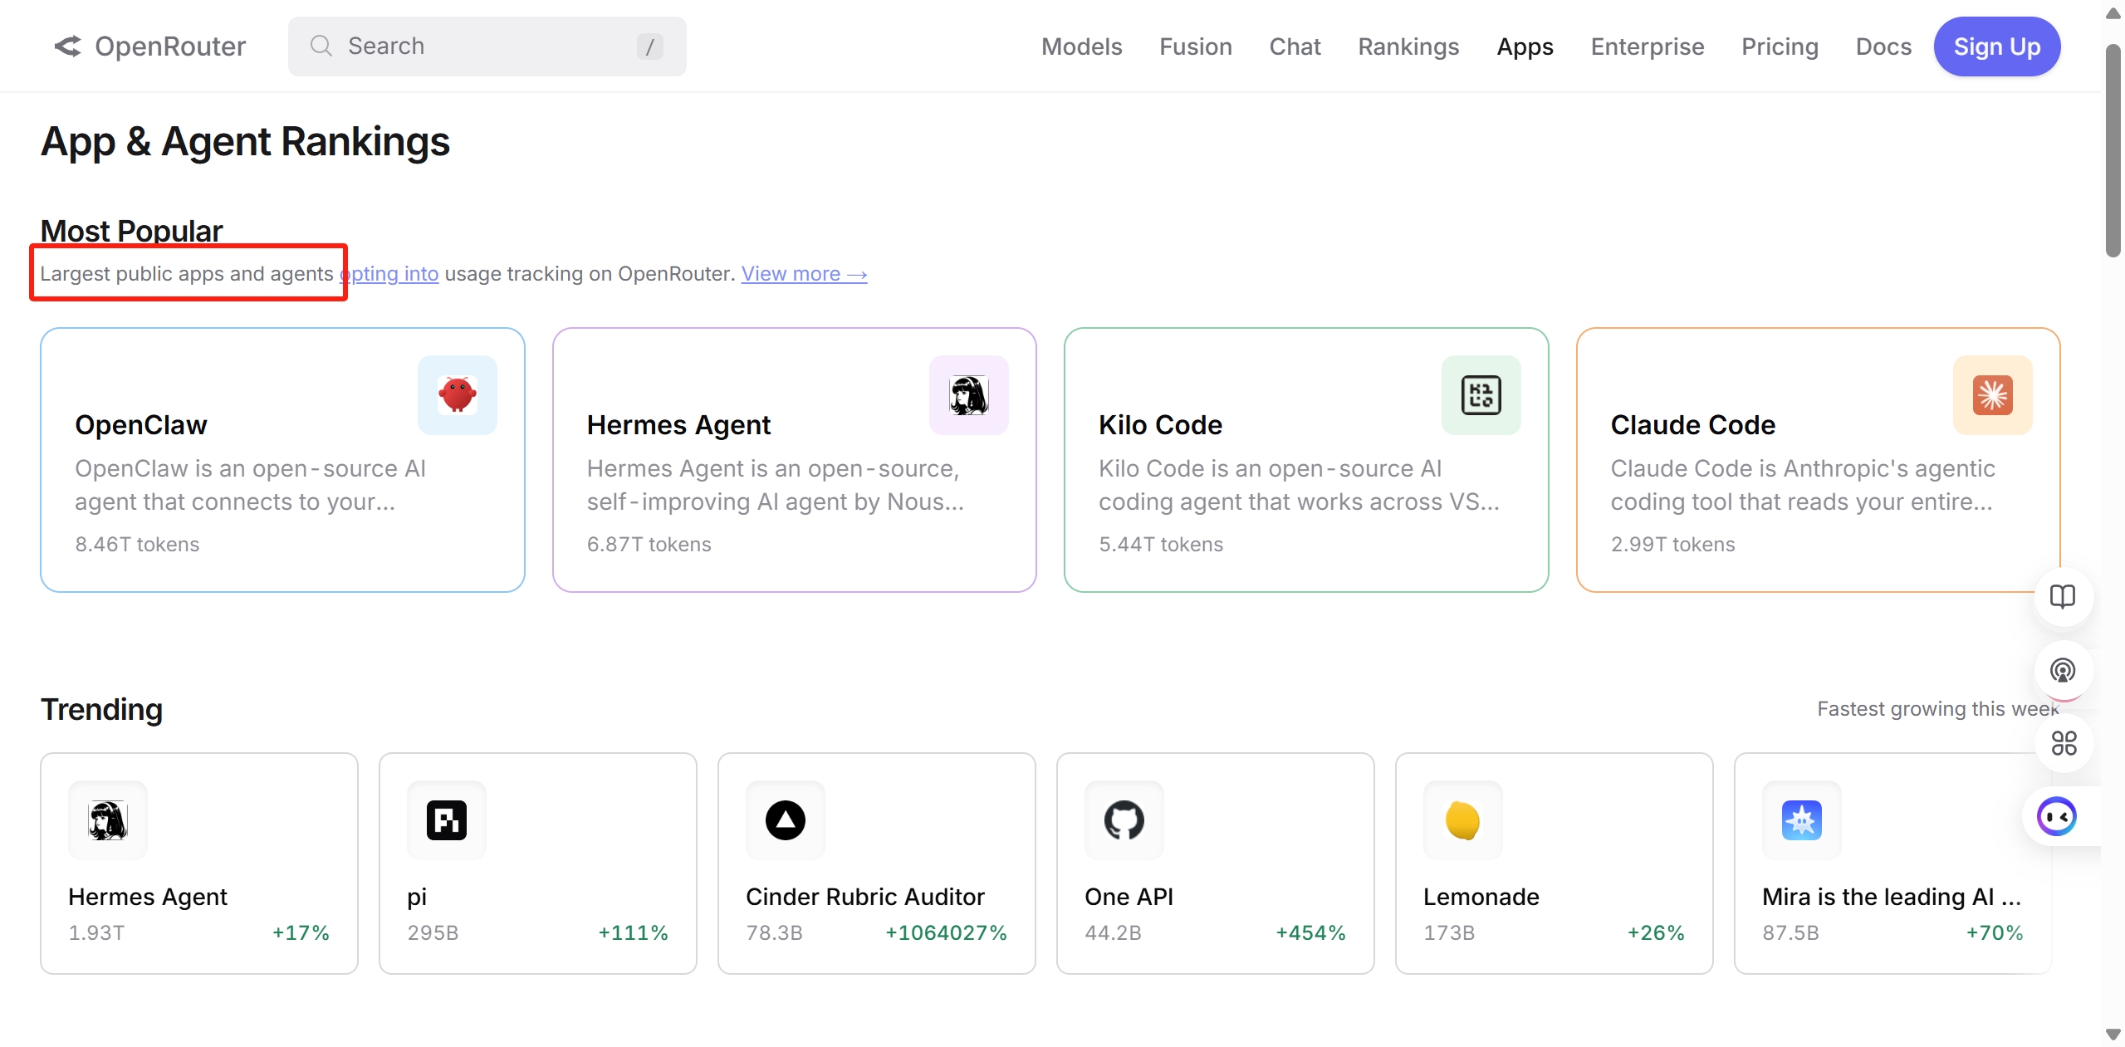The width and height of the screenshot is (2125, 1047).
Task: Click the '5.44T tokens' text
Action: [1161, 545]
